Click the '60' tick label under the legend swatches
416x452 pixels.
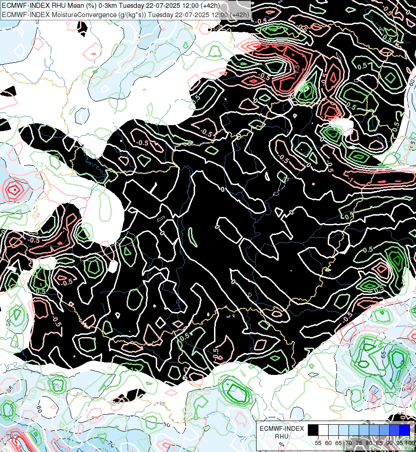pyautogui.click(x=328, y=443)
